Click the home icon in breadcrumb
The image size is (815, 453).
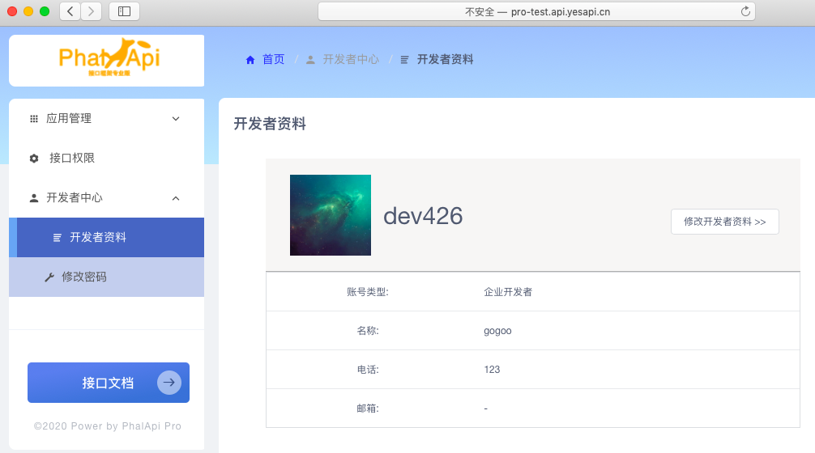point(250,60)
